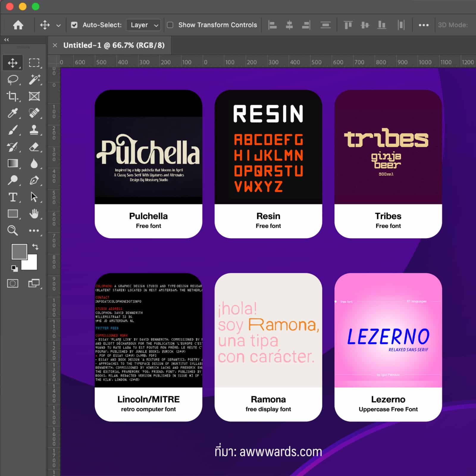Screen dimensions: 476x476
Task: Collapse the toolbar with double-arrow expander
Action: click(x=6, y=40)
